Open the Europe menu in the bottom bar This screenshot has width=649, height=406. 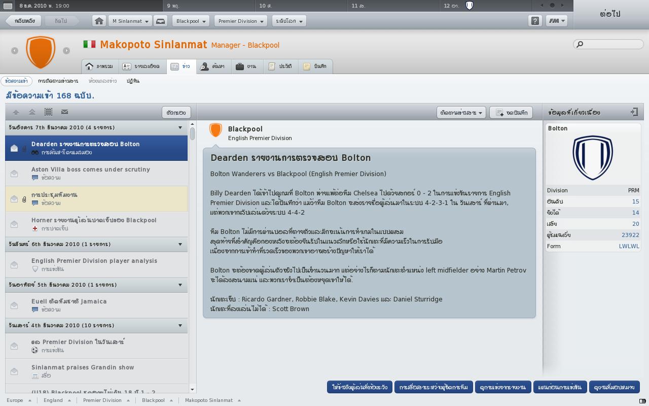[19, 400]
